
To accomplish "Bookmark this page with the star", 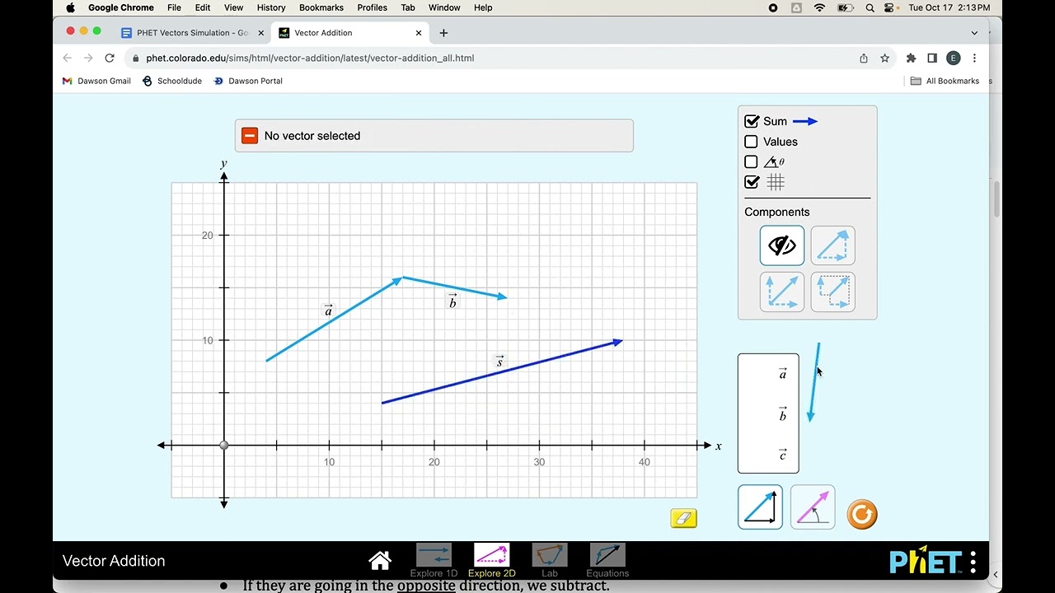I will pos(884,58).
